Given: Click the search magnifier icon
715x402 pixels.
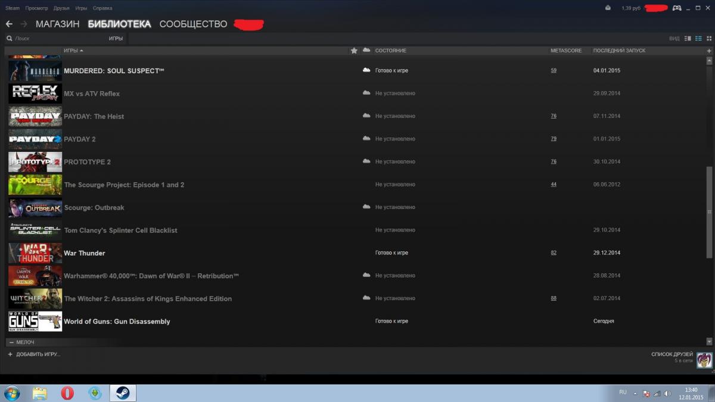Looking at the screenshot, I should [x=10, y=39].
